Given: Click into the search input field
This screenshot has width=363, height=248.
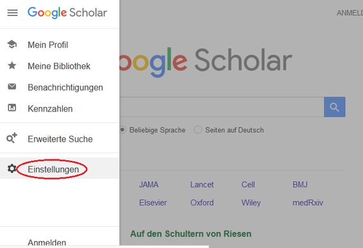Looking at the screenshot, I should [x=221, y=107].
